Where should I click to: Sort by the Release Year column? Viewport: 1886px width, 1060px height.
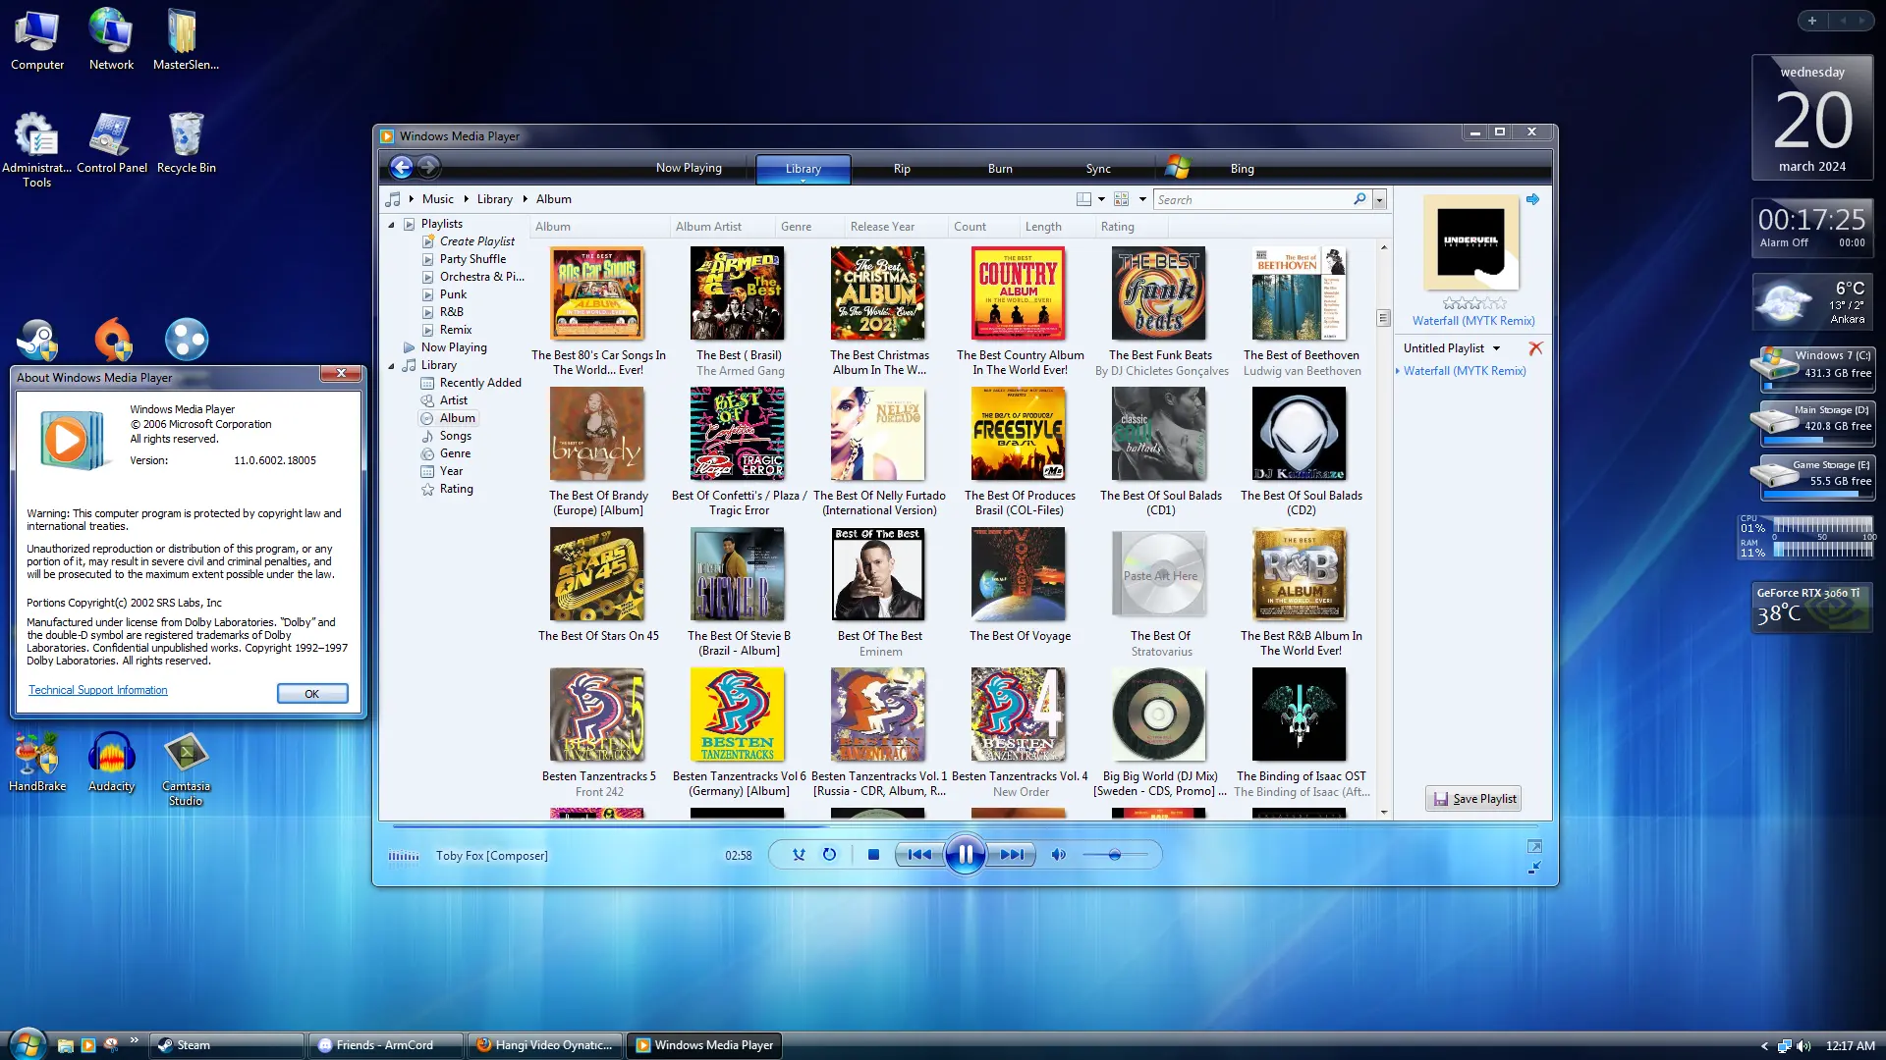click(x=882, y=227)
